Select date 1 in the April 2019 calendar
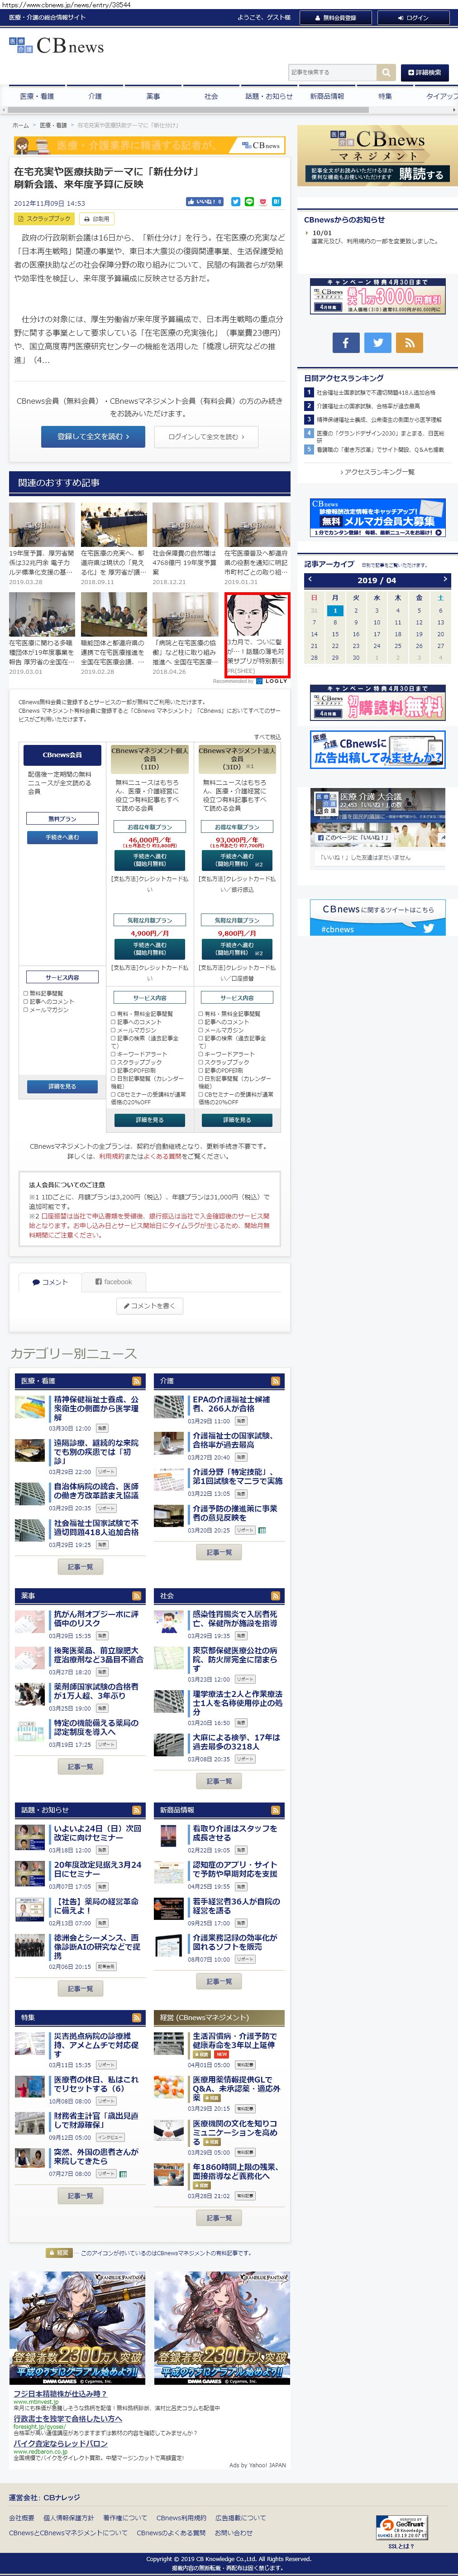458x2576 pixels. pyautogui.click(x=335, y=610)
